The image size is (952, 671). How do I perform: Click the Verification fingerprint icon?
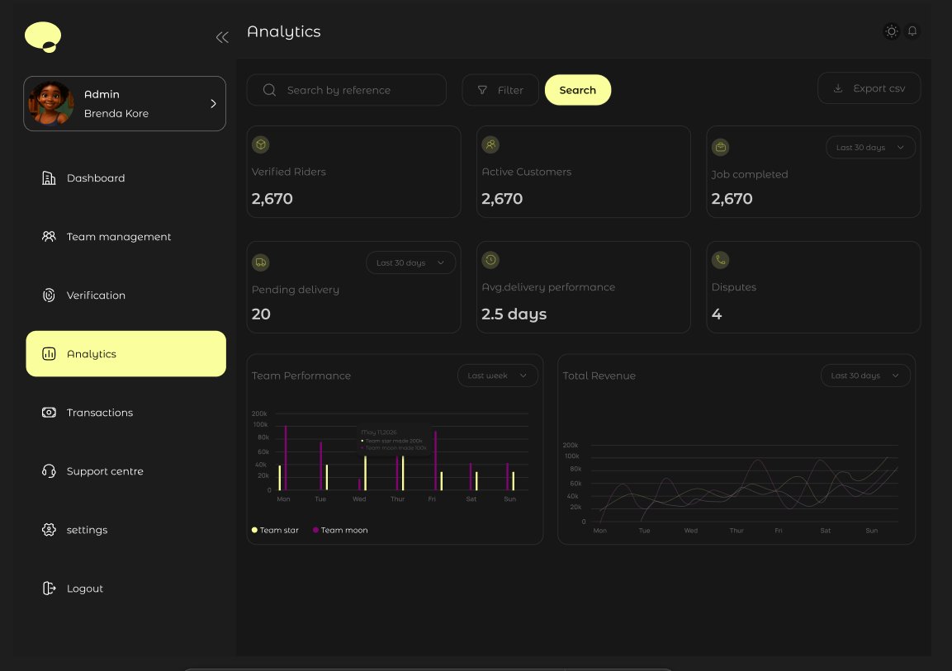pyautogui.click(x=49, y=295)
